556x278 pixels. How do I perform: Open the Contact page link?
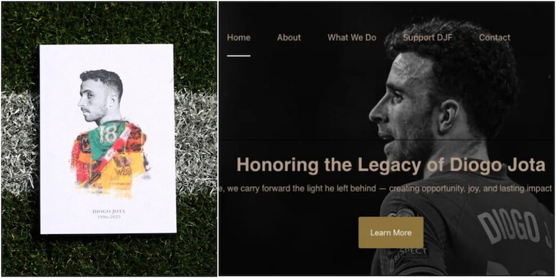(x=495, y=38)
